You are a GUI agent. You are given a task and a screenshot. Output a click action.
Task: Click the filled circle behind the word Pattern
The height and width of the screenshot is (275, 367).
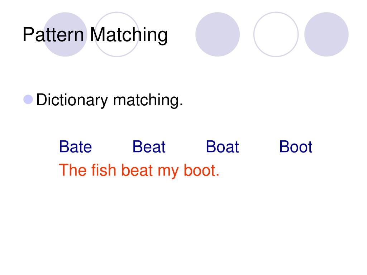(x=65, y=34)
